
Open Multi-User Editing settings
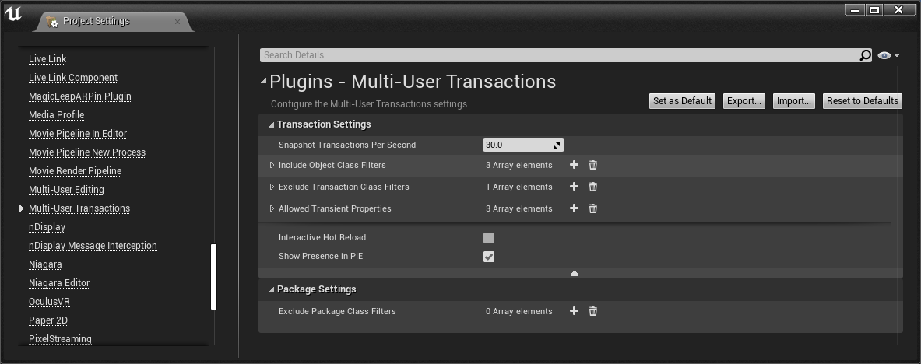tap(66, 190)
